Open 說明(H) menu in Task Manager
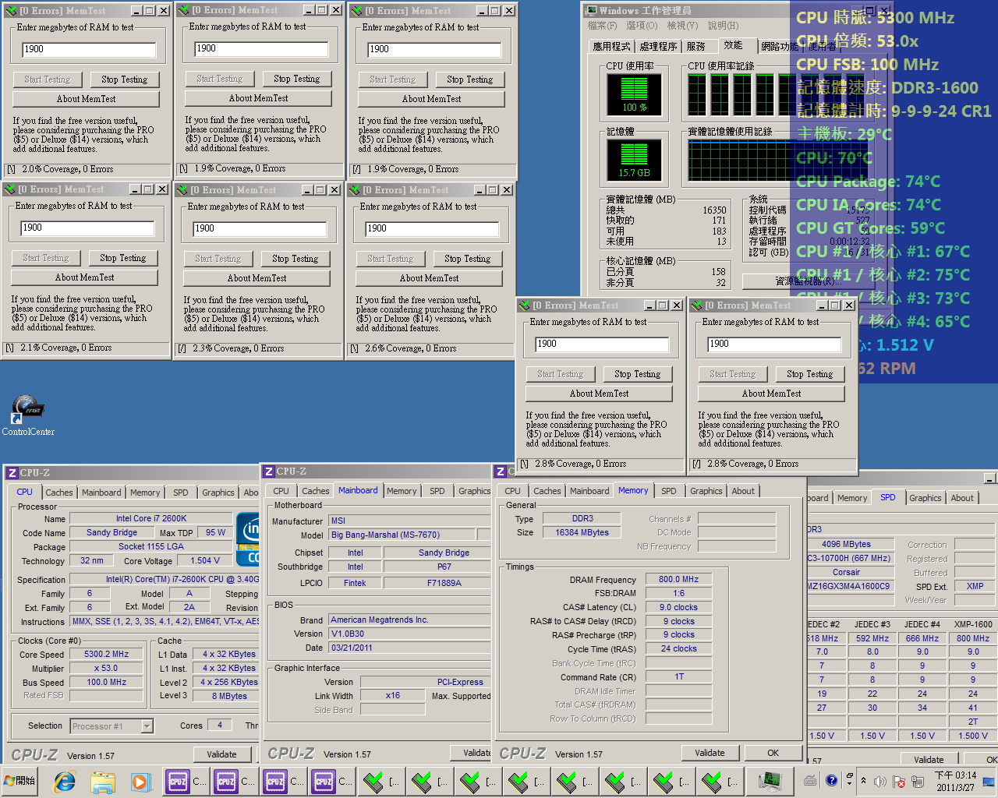The width and height of the screenshot is (998, 798). (x=723, y=26)
